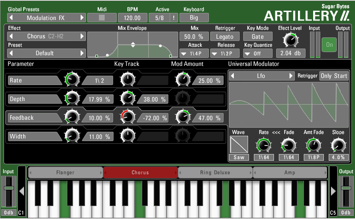This screenshot has width=355, height=219.
Task: Click the modulator Fade knob
Action: click(x=289, y=145)
